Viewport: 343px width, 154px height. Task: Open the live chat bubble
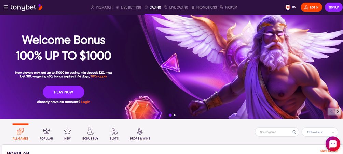coord(333,144)
